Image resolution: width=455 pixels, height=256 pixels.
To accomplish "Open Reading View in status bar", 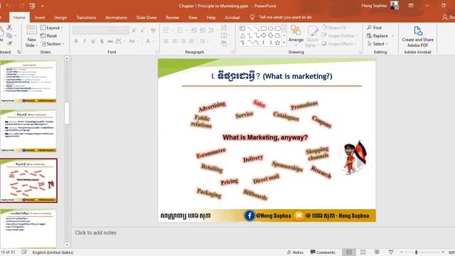I will pyautogui.click(x=377, y=252).
